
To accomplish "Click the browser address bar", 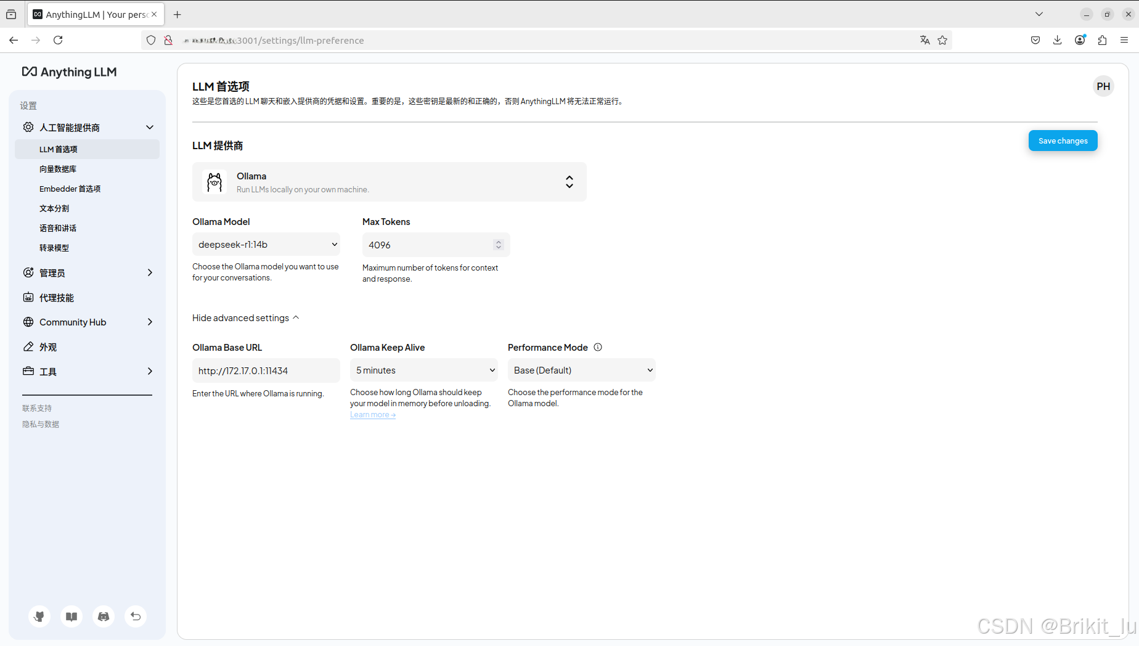I will click(x=545, y=40).
